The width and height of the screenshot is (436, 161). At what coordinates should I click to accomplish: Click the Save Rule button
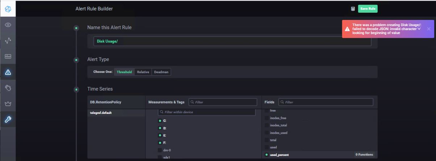[x=368, y=9]
